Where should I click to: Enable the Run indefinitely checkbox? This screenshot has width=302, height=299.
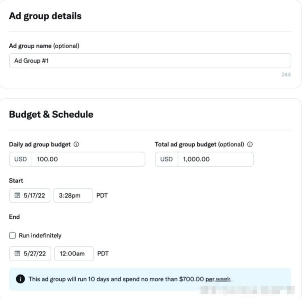point(12,235)
